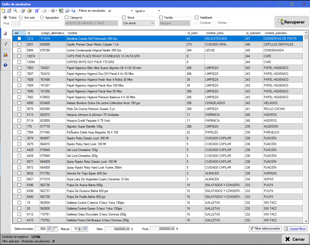Click the magnifier search toolbar icon

coord(15,11)
